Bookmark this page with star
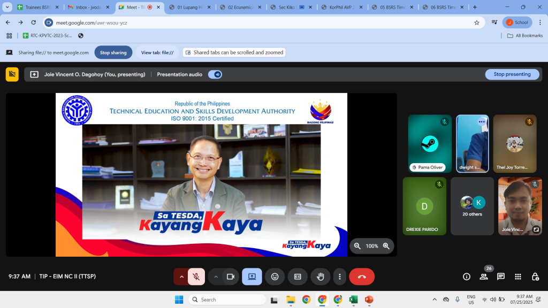 (477, 22)
